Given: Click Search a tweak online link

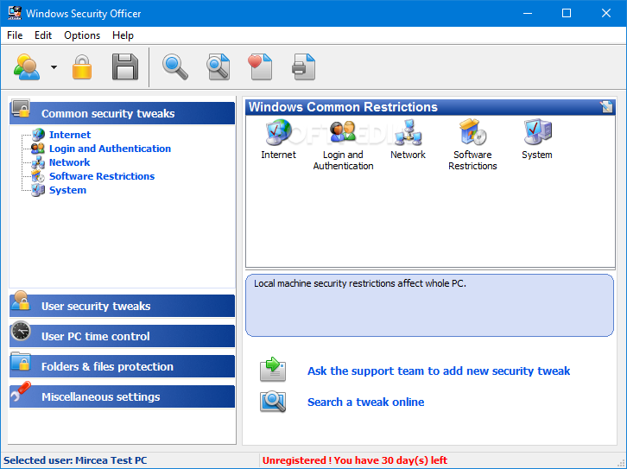Looking at the screenshot, I should point(365,402).
